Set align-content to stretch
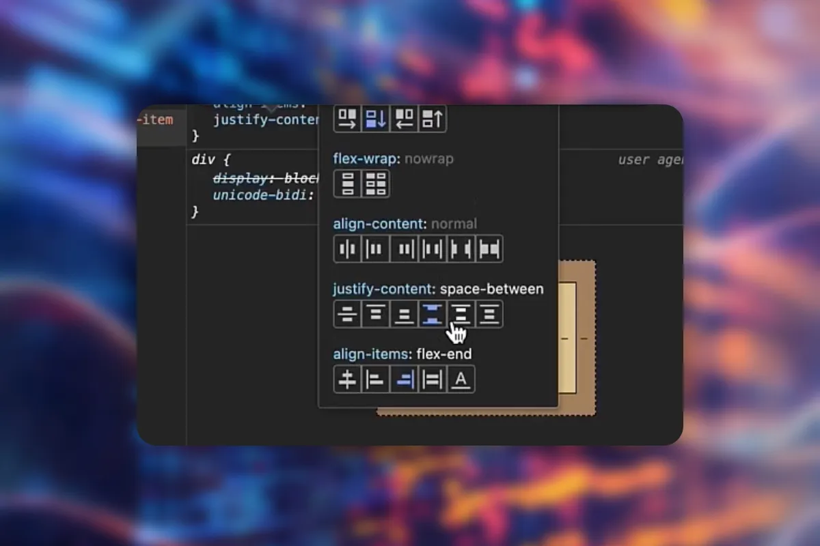The width and height of the screenshot is (820, 546). point(489,249)
